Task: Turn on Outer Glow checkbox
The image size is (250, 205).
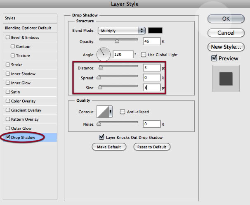Action: click(x=8, y=128)
